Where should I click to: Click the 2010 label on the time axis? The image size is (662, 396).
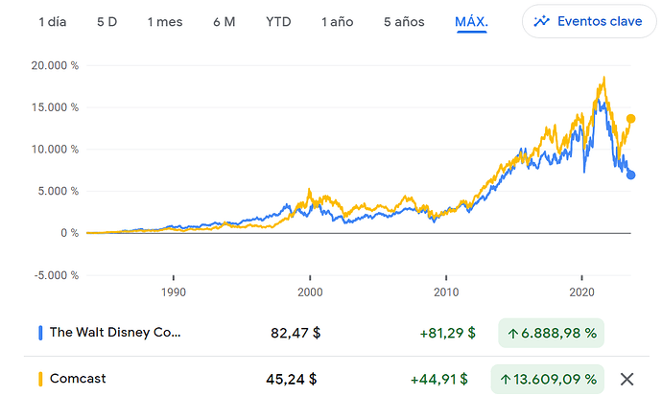444,291
